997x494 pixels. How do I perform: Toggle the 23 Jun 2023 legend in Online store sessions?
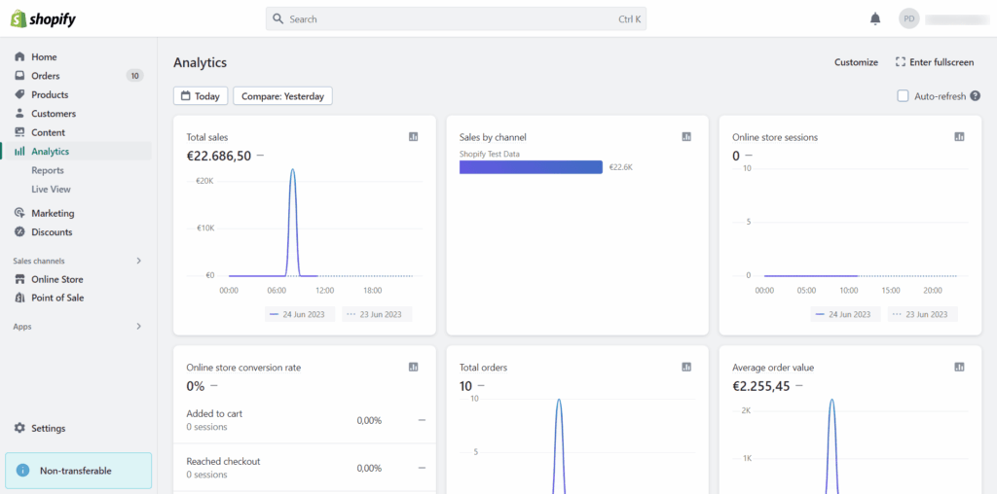click(x=922, y=314)
